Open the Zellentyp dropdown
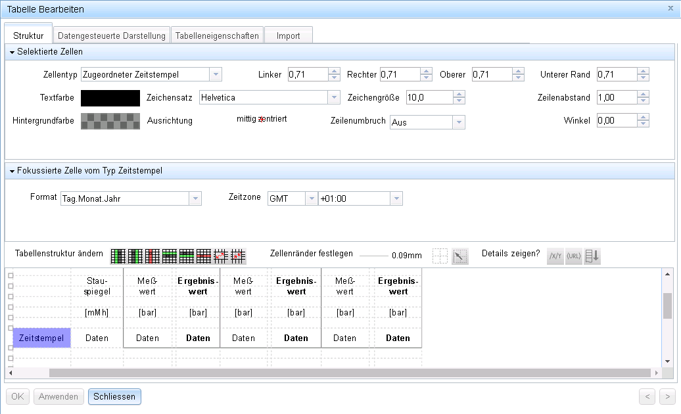This screenshot has height=414, width=681. pyautogui.click(x=216, y=74)
